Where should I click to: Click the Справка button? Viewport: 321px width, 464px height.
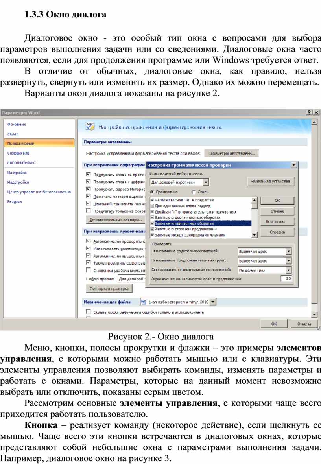click(277, 232)
